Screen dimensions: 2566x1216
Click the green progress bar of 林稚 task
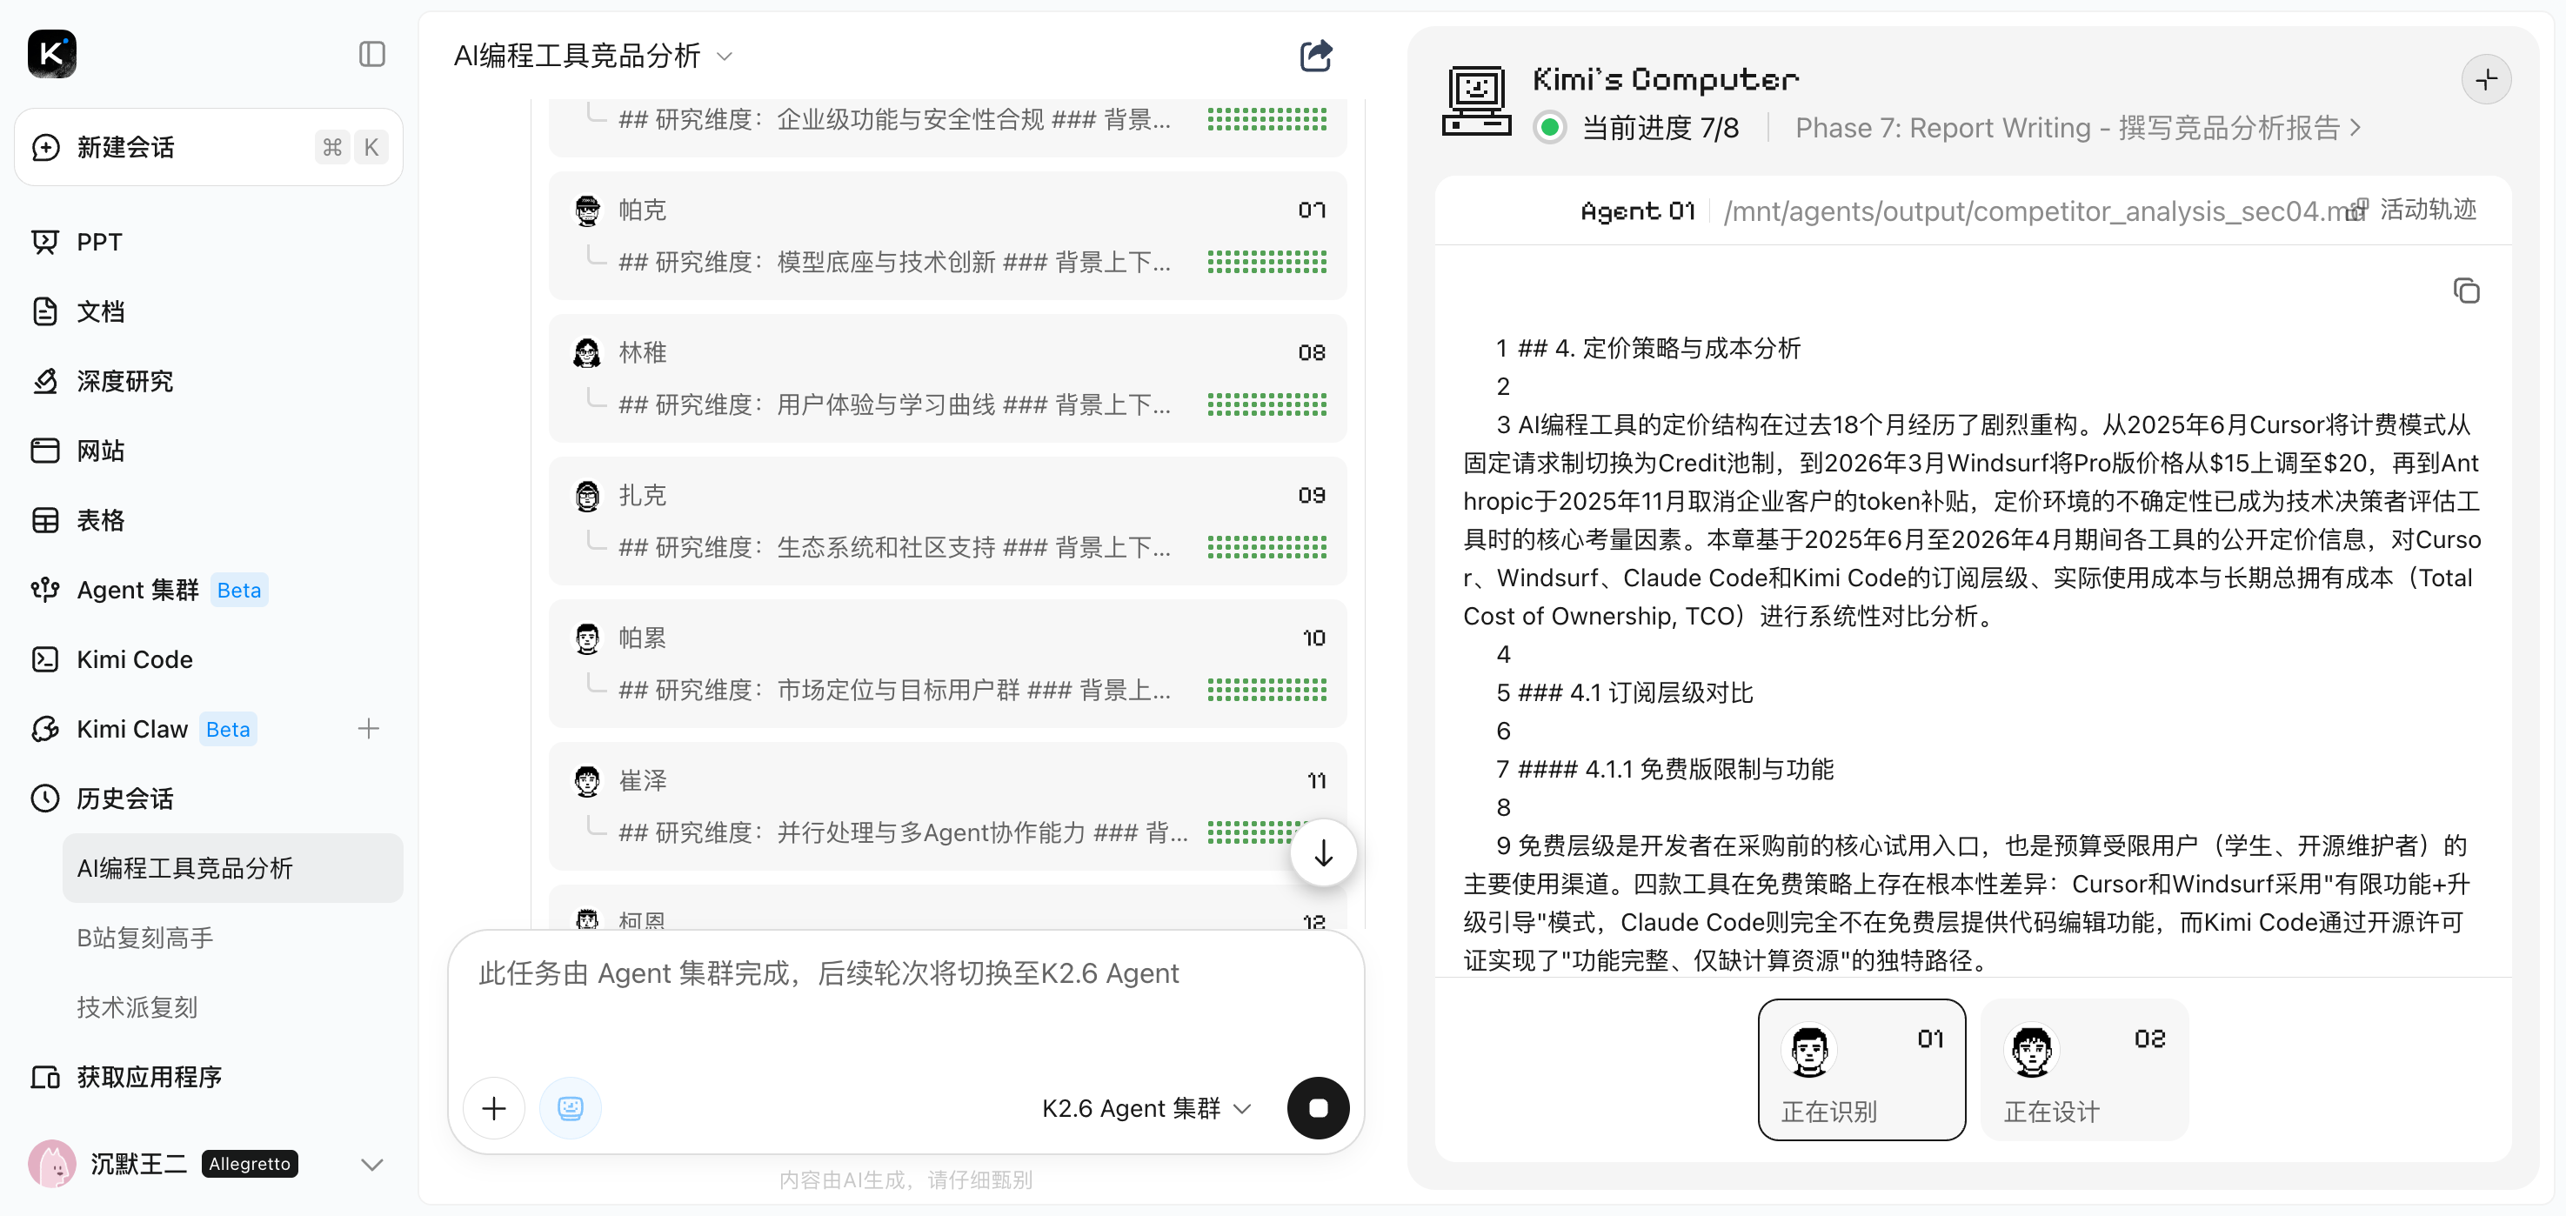1266,404
